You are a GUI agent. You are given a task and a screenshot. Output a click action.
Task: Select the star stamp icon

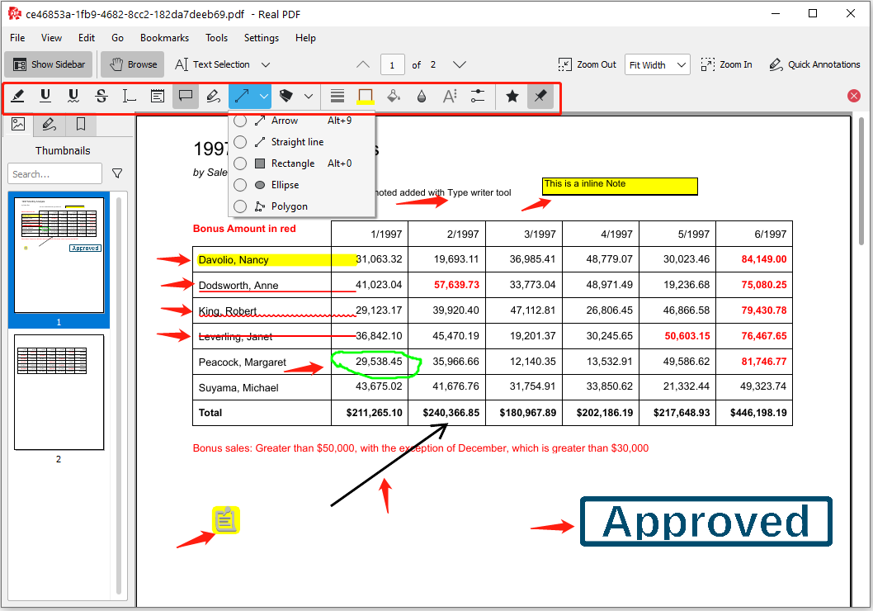tap(512, 96)
